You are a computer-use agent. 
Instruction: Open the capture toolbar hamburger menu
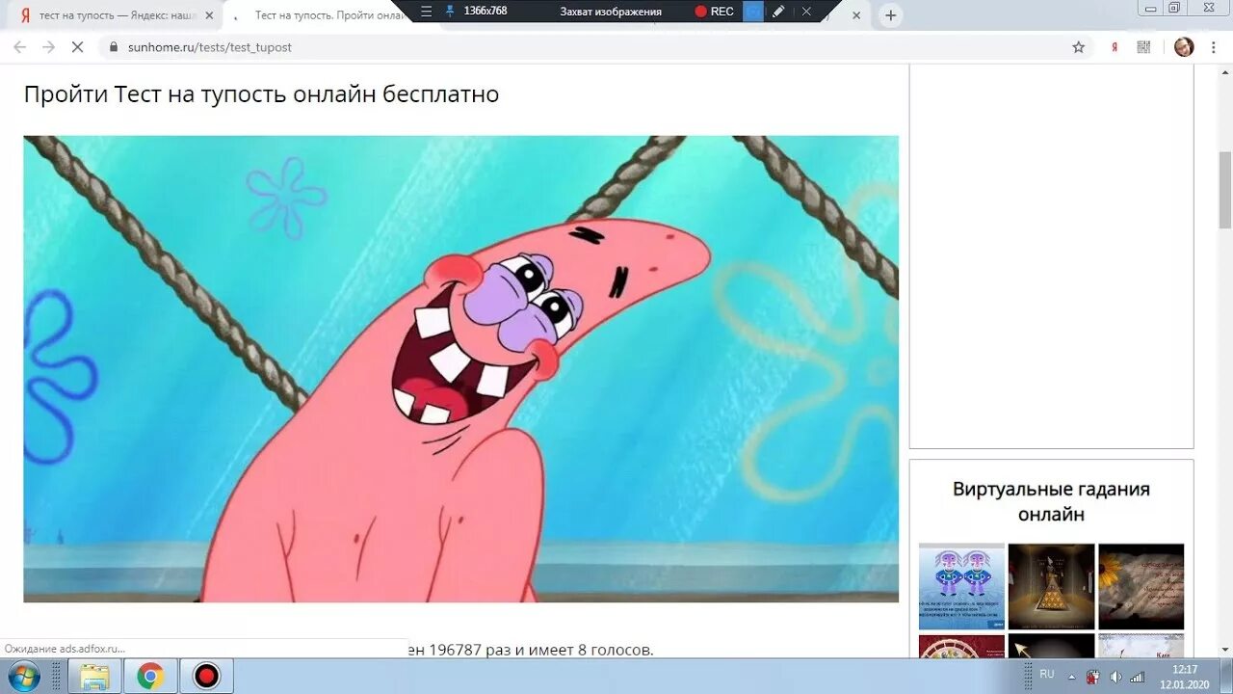[x=429, y=12]
